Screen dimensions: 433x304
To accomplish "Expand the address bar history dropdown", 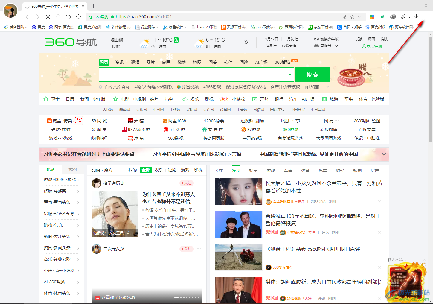I will point(360,17).
